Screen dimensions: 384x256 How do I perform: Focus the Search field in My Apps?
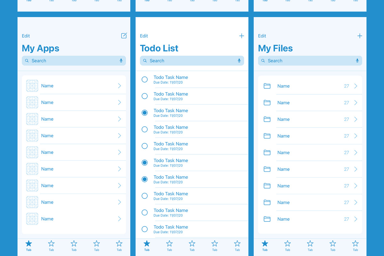74,60
